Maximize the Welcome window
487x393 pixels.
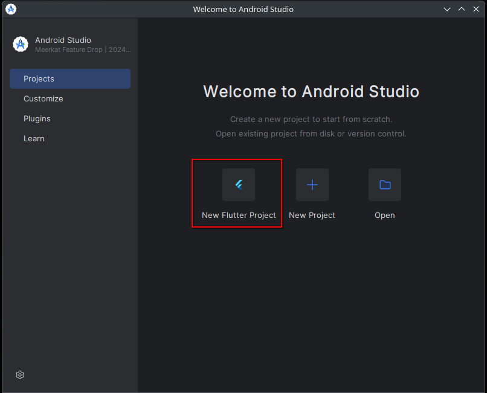pos(462,9)
